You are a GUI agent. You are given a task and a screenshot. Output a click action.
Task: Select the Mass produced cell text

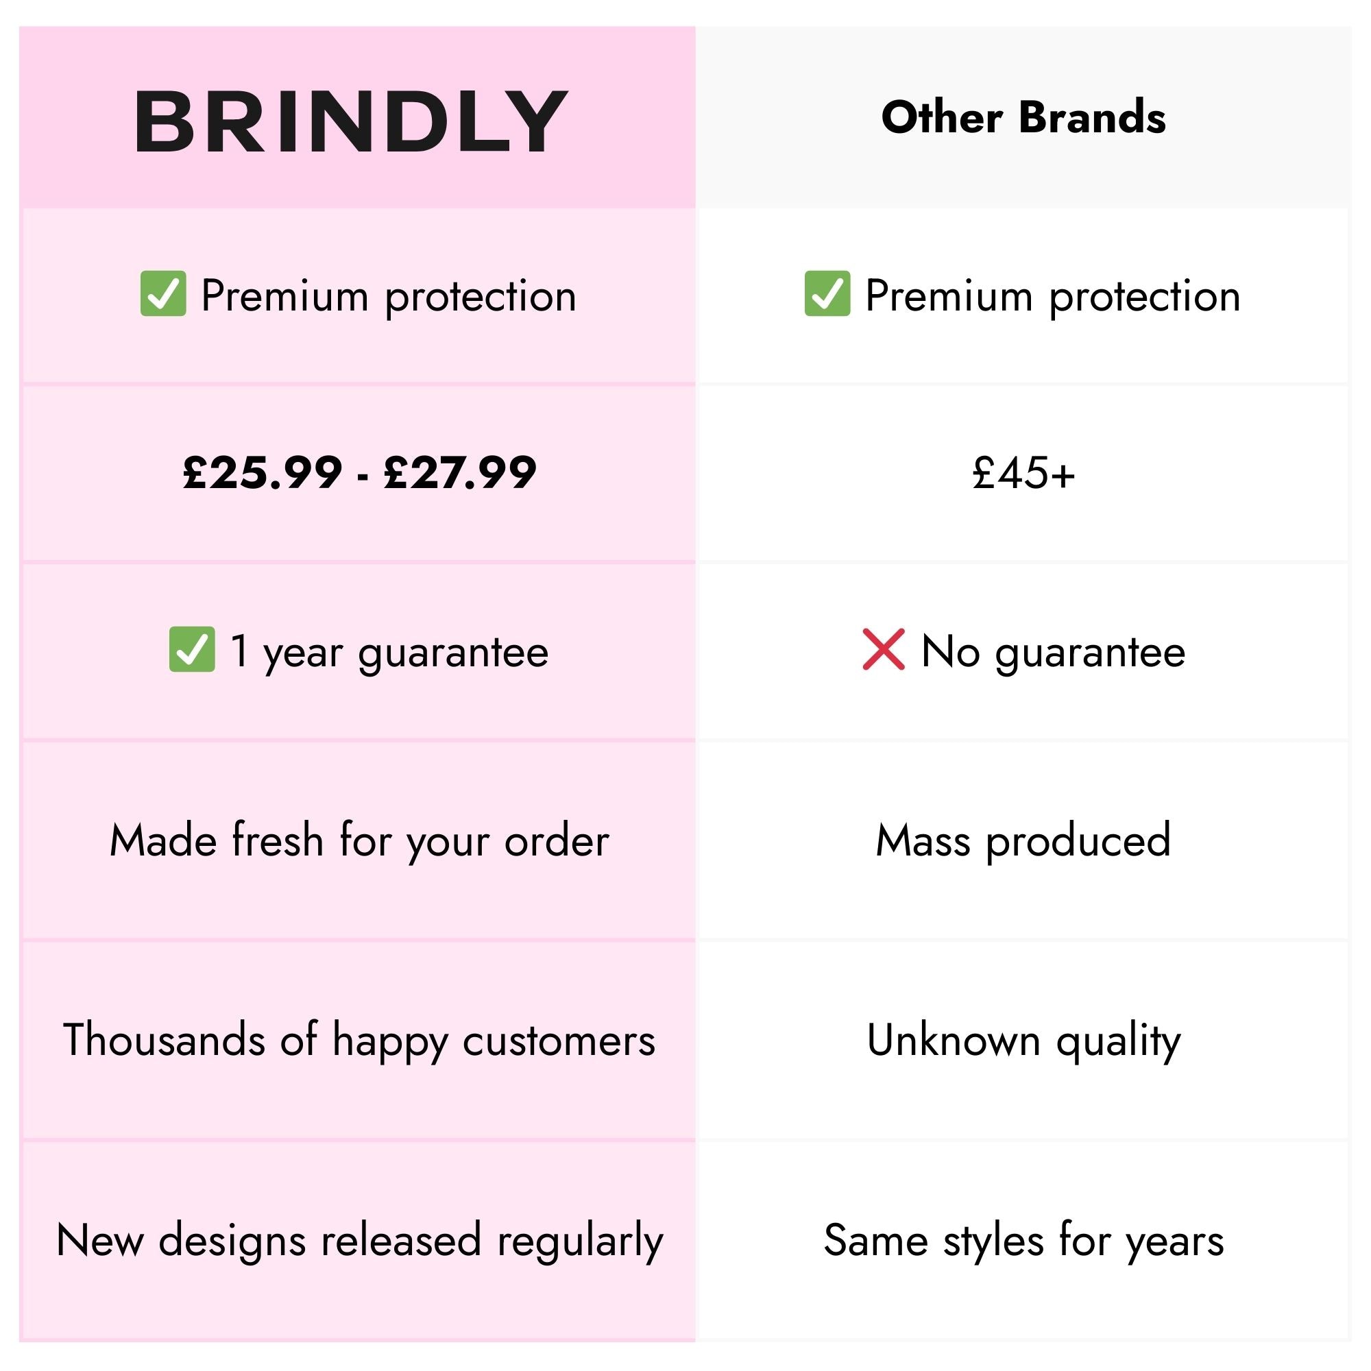pos(1023,841)
